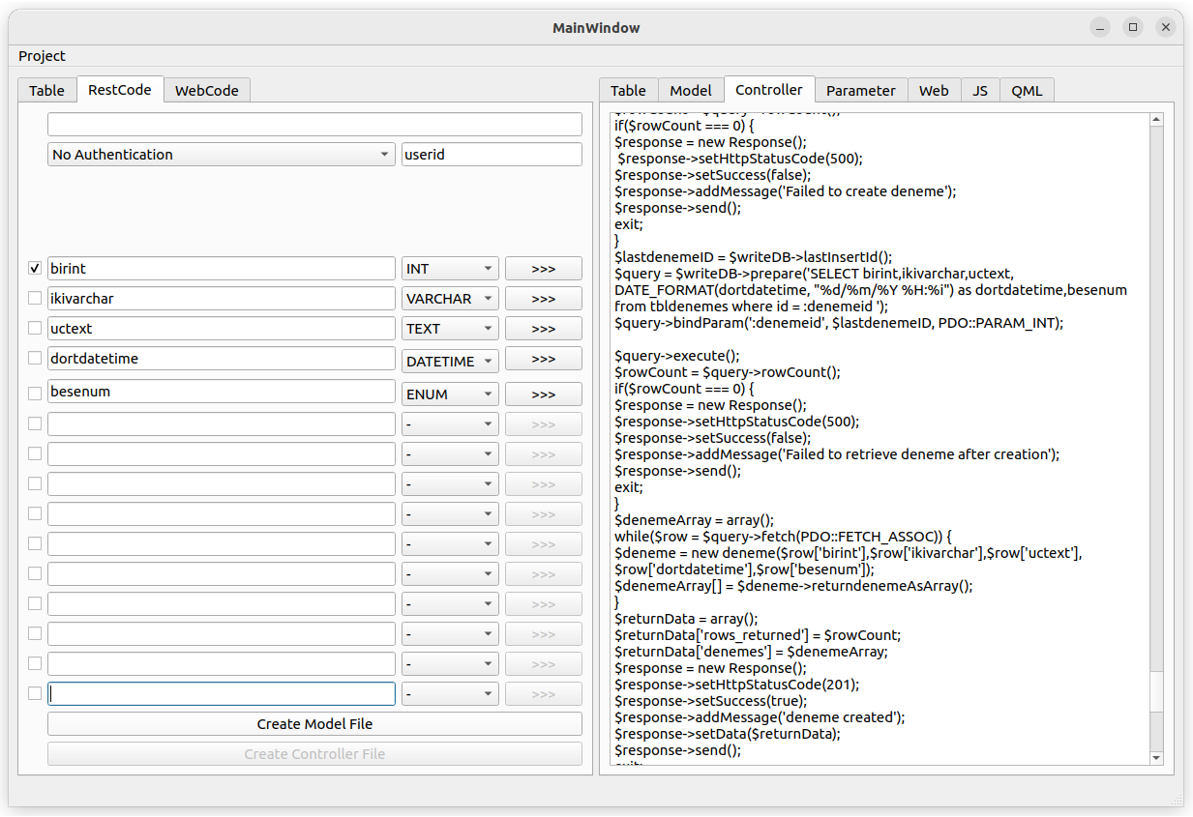1193x817 pixels.
Task: Check the besenum field checkbox
Action: 35,393
